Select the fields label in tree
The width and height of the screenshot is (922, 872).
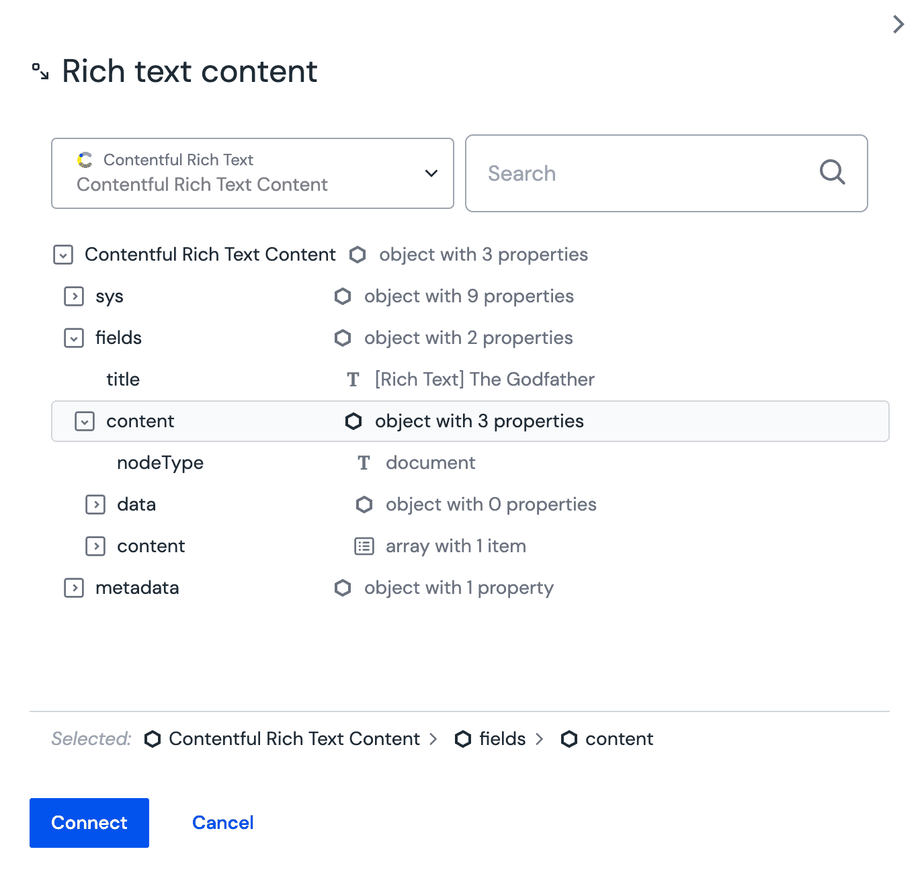118,338
